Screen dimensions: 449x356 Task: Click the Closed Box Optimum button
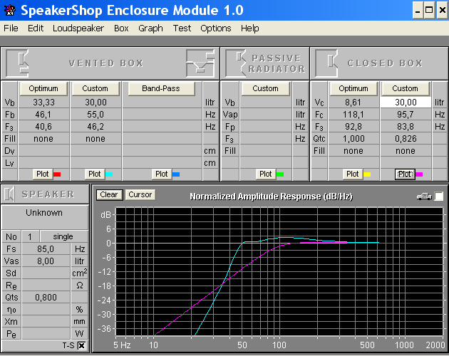pyautogui.click(x=353, y=88)
